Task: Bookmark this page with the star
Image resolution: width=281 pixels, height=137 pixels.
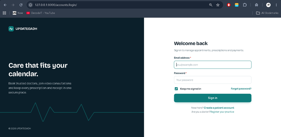Action: pos(218,5)
